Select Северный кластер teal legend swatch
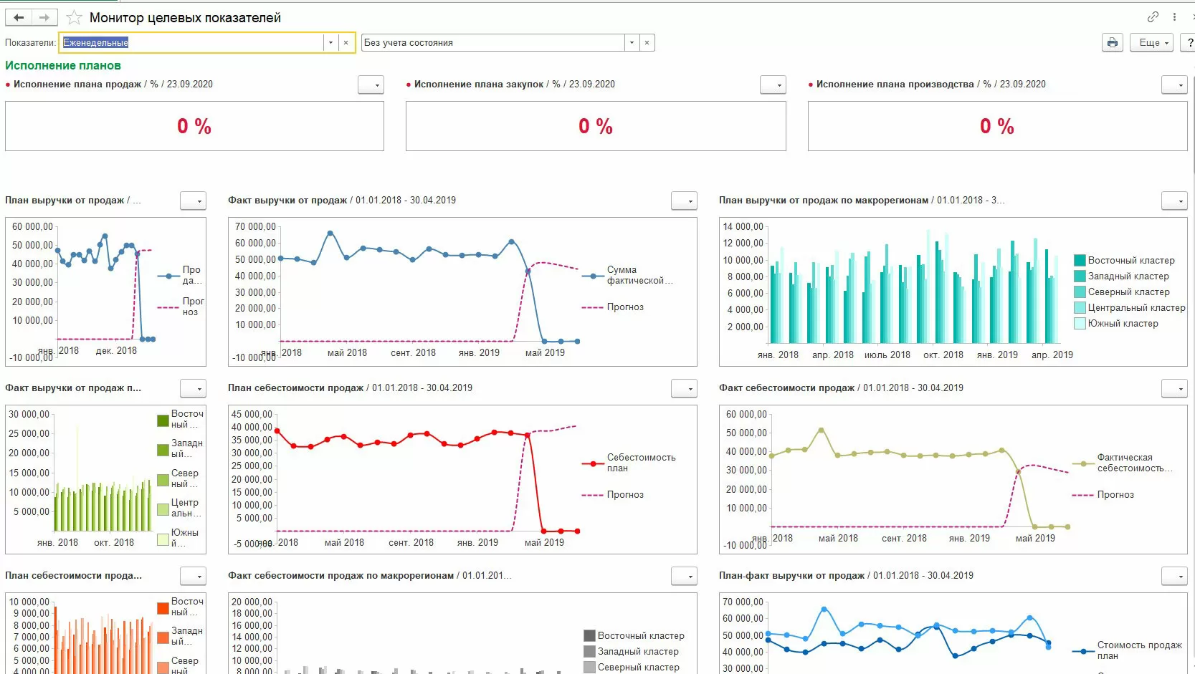The width and height of the screenshot is (1195, 674). [1080, 292]
